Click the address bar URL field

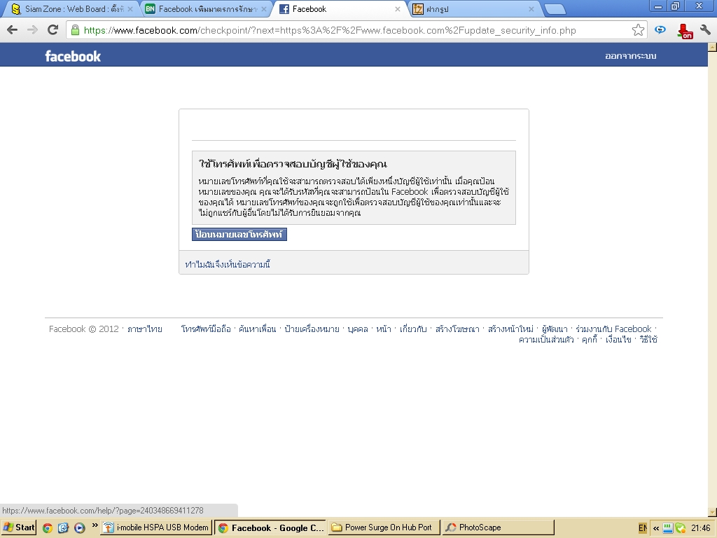click(x=356, y=30)
